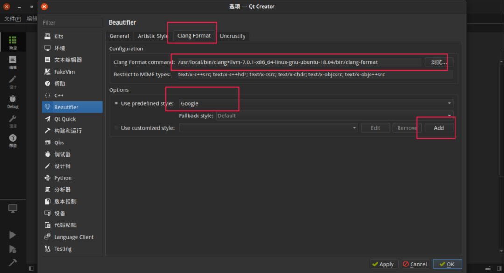
Task: Select Use predefined style radio button
Action: [x=116, y=103]
